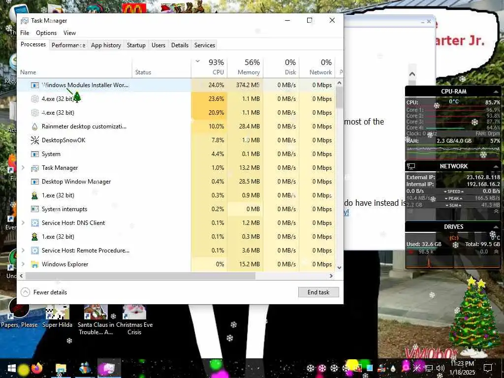Screen dimensions: 504x378
Task: Click the 374.2 MB memory value
Action: (248, 85)
